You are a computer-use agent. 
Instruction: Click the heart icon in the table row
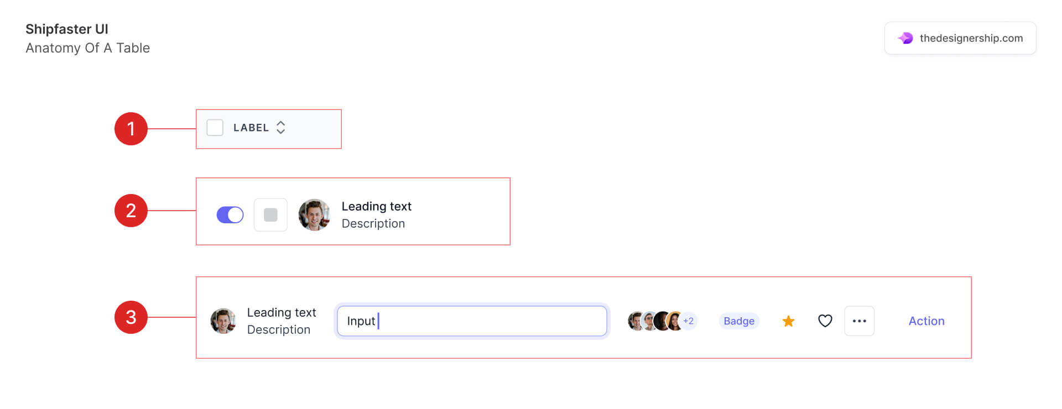pos(825,321)
